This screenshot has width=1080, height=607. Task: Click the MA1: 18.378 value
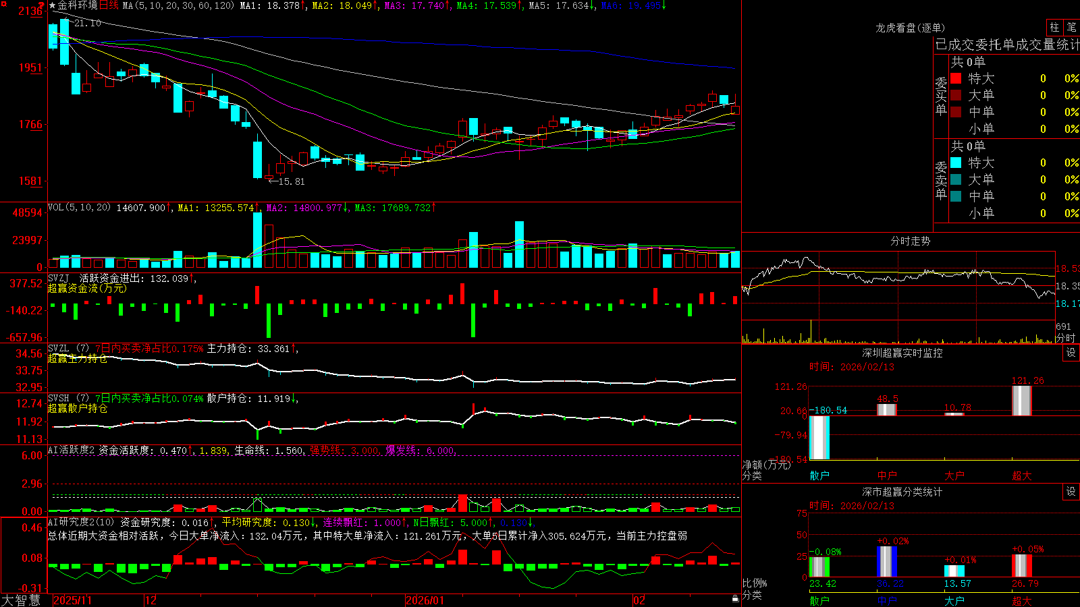[x=273, y=5]
